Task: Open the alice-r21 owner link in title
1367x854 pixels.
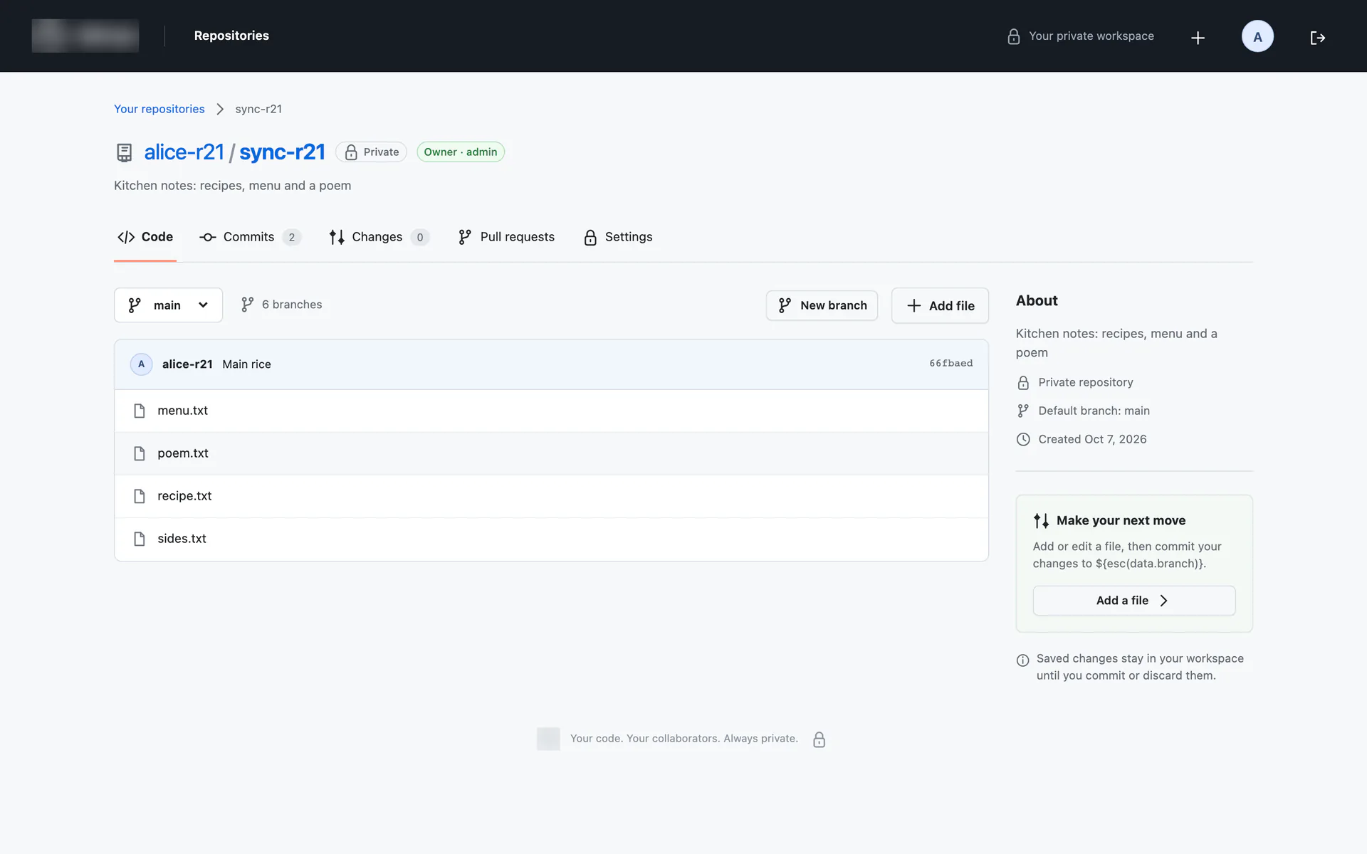Action: (184, 152)
